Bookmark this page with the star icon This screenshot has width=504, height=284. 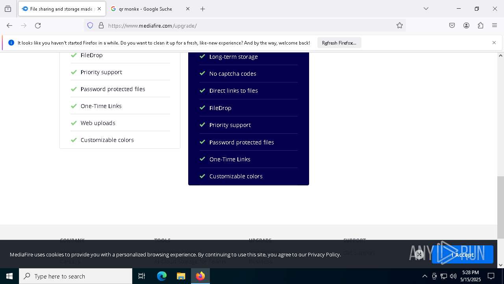400,26
